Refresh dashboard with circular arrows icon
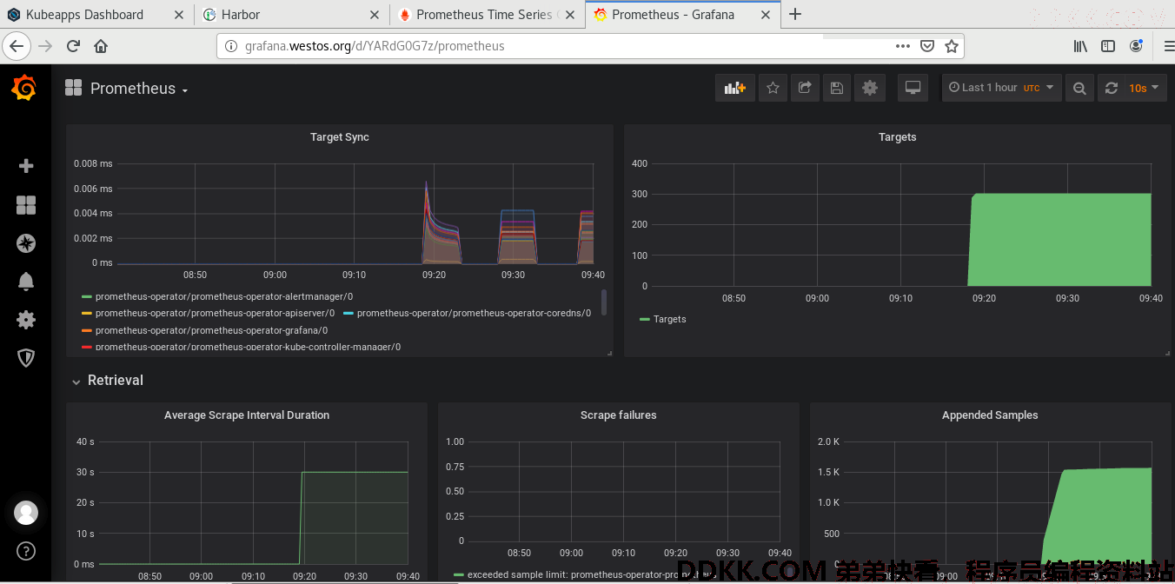1175x584 pixels. [x=1111, y=88]
